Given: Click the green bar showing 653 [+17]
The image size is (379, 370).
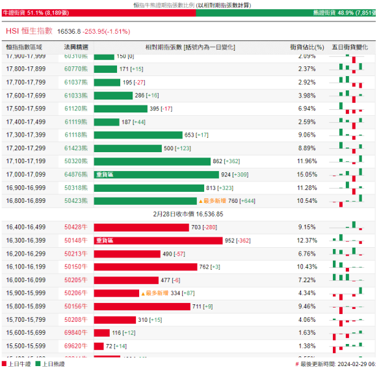Looking at the screenshot, I should pos(138,135).
